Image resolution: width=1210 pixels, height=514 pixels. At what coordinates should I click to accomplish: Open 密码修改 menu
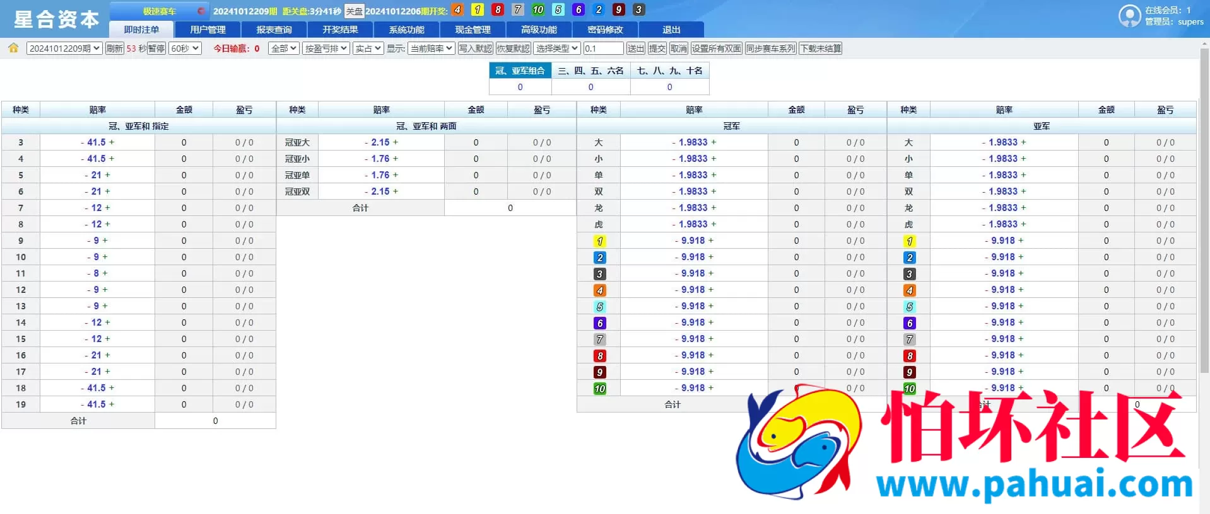605,30
